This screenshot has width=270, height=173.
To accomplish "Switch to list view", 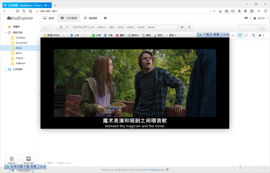I will (x=246, y=35).
